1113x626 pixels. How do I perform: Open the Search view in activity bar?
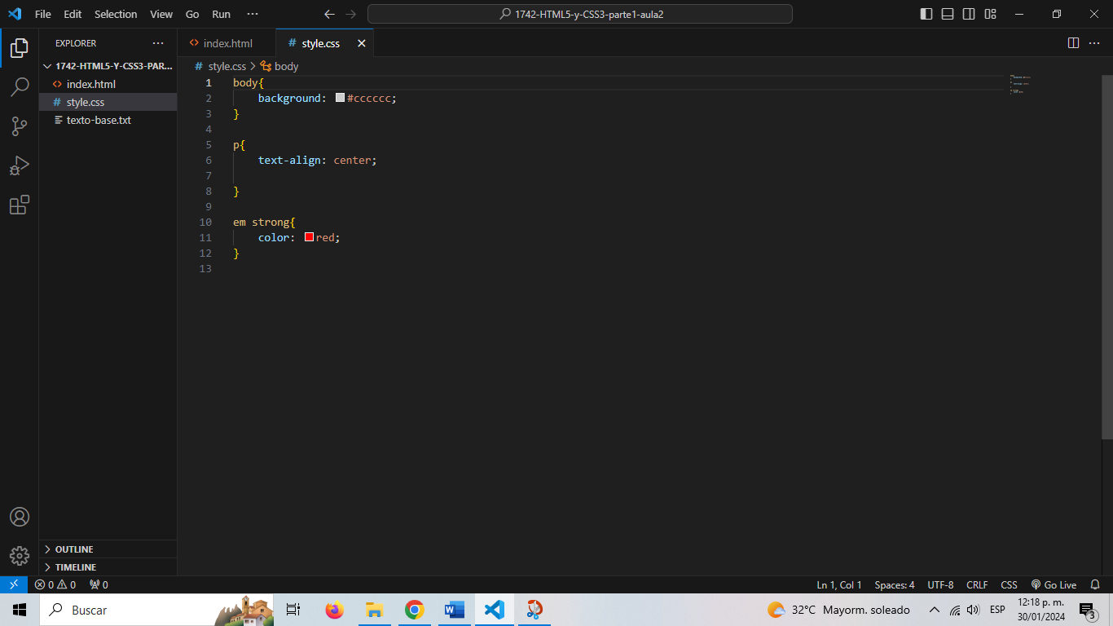tap(20, 87)
